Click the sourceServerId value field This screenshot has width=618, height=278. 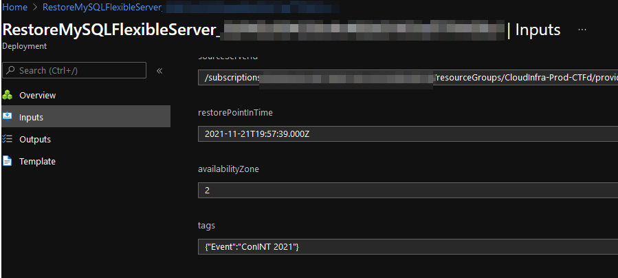(407, 78)
